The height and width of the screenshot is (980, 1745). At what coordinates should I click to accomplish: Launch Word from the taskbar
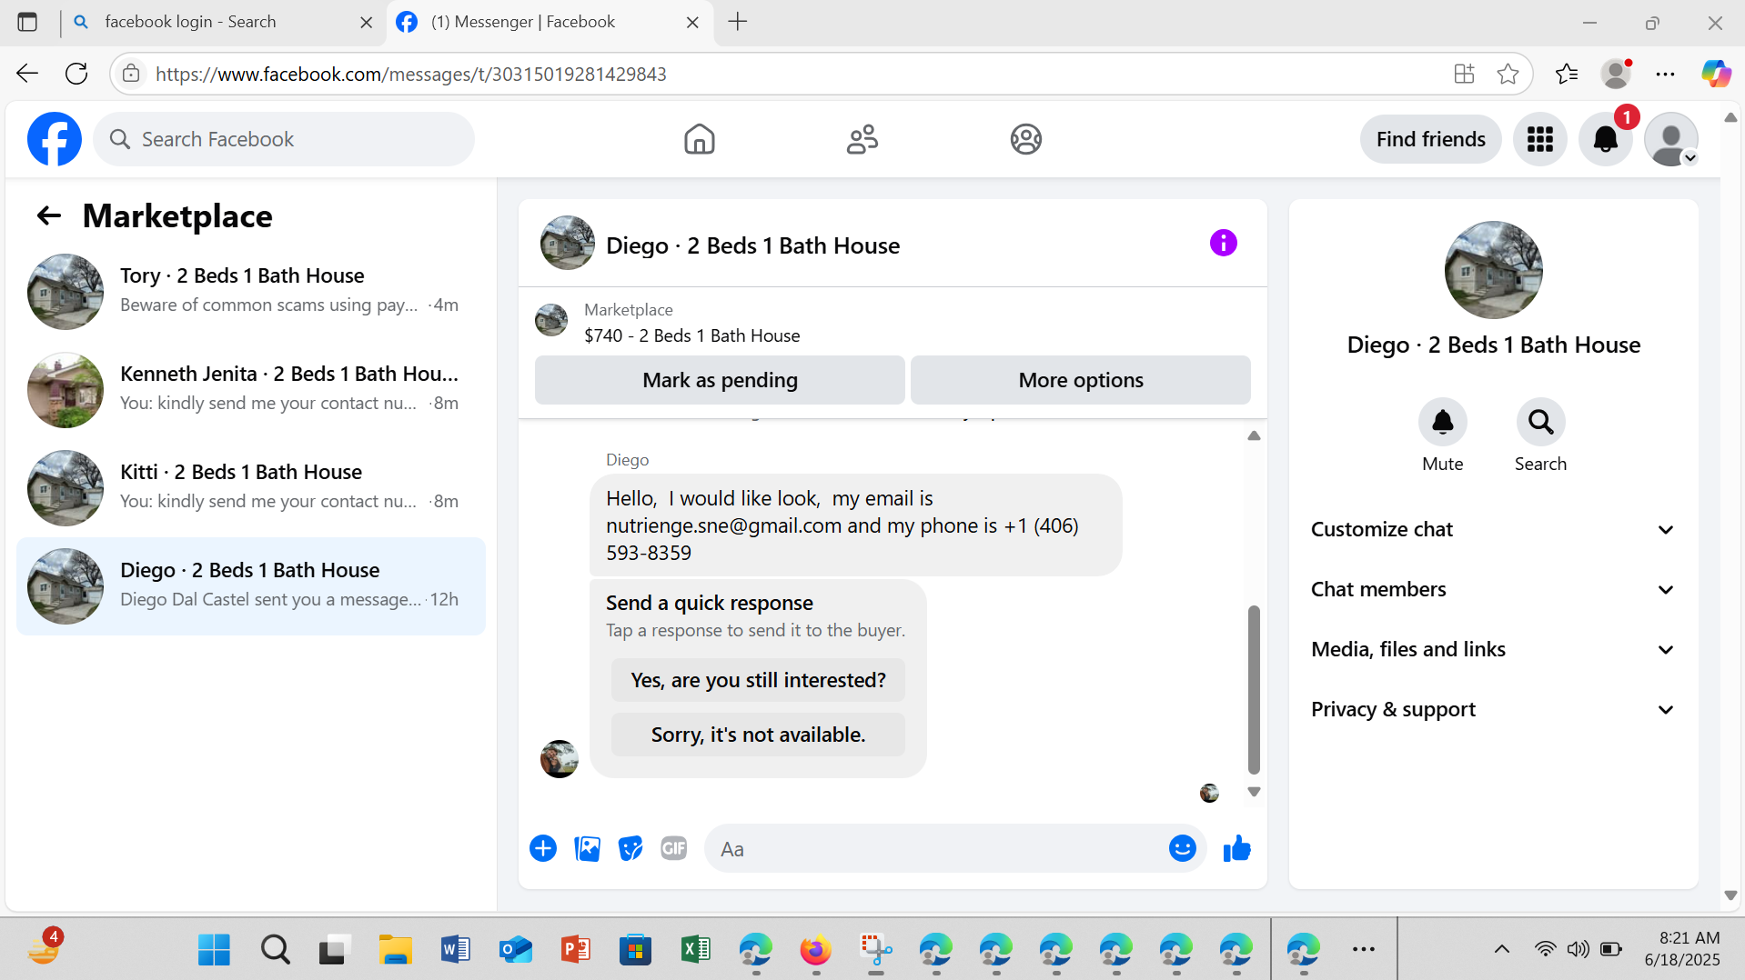click(x=455, y=949)
